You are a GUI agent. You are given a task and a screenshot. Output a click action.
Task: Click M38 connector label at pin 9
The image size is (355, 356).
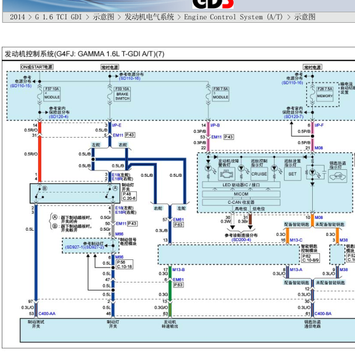tap(344, 270)
